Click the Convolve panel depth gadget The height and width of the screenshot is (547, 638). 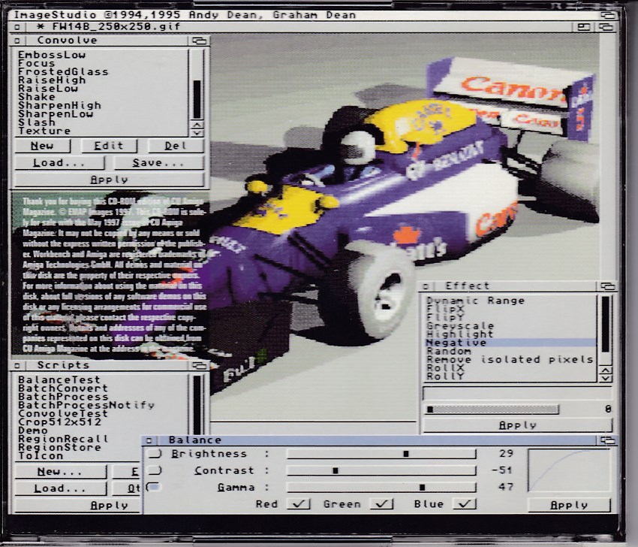(x=199, y=41)
